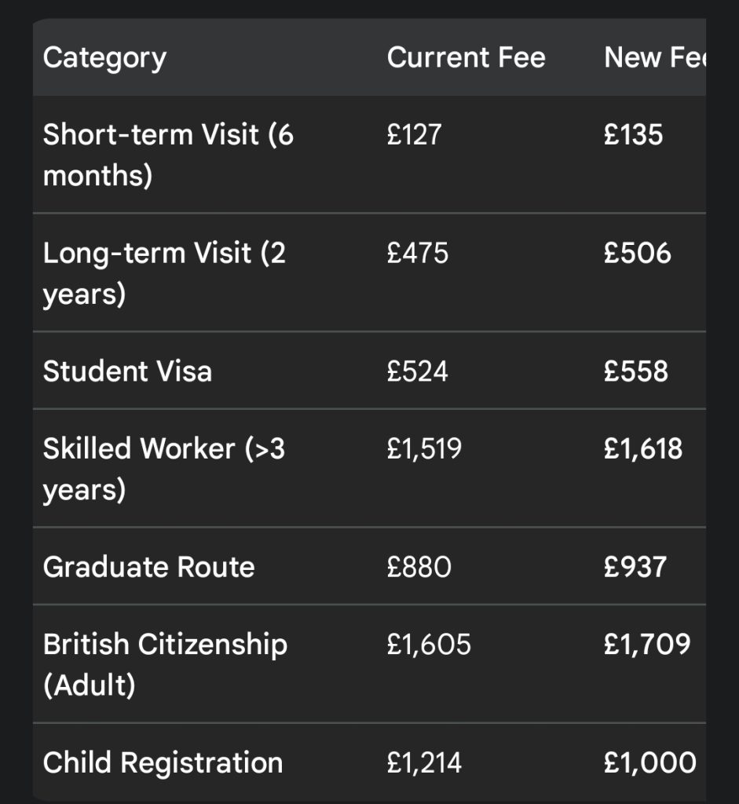Select the Child Registration row label
The height and width of the screenshot is (804, 739).
(x=163, y=763)
